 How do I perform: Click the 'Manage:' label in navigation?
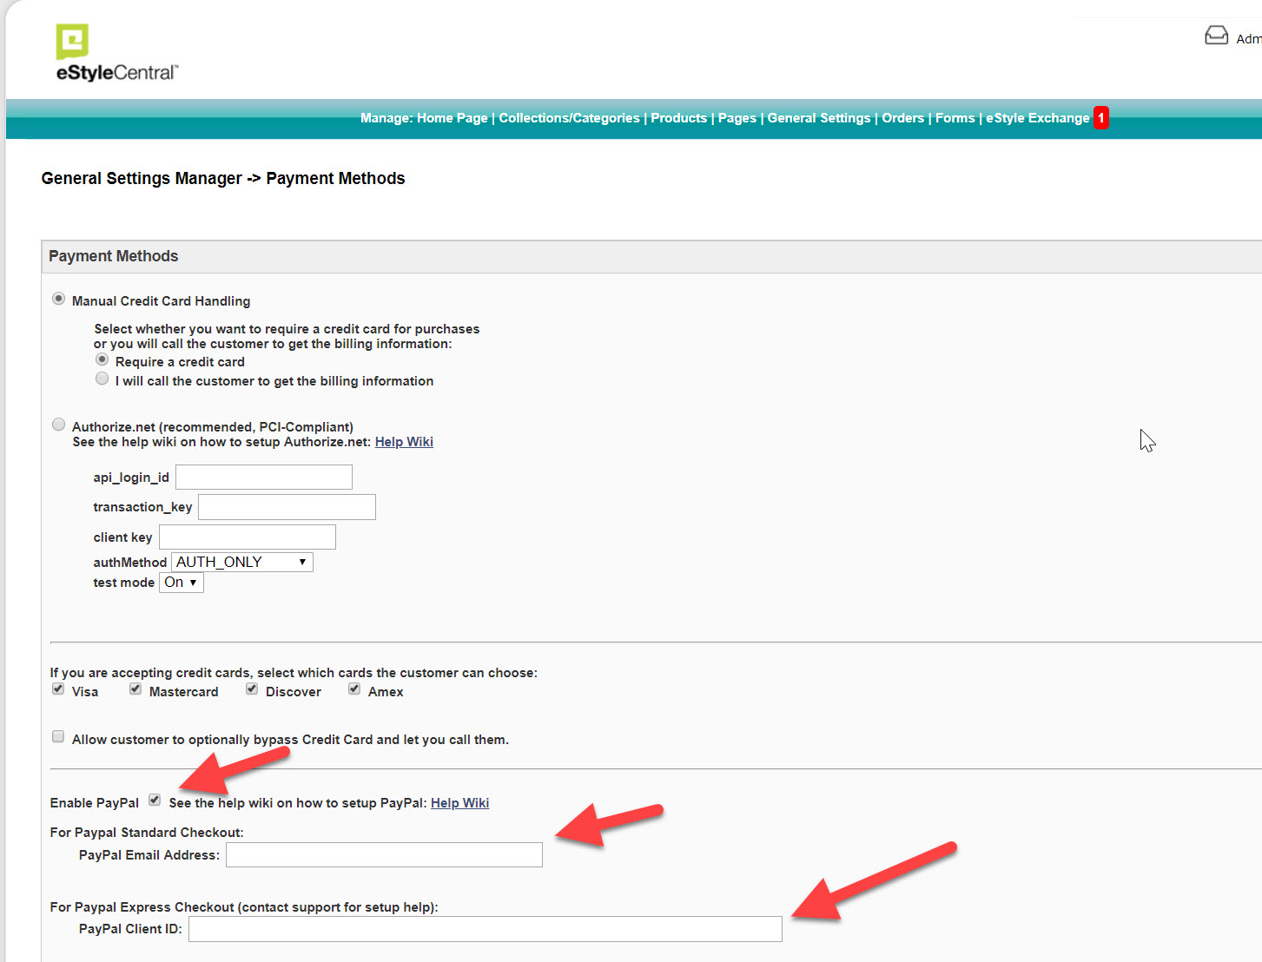pyautogui.click(x=387, y=118)
